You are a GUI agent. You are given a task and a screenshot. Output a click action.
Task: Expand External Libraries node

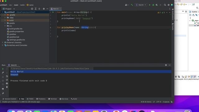click(x=2, y=42)
